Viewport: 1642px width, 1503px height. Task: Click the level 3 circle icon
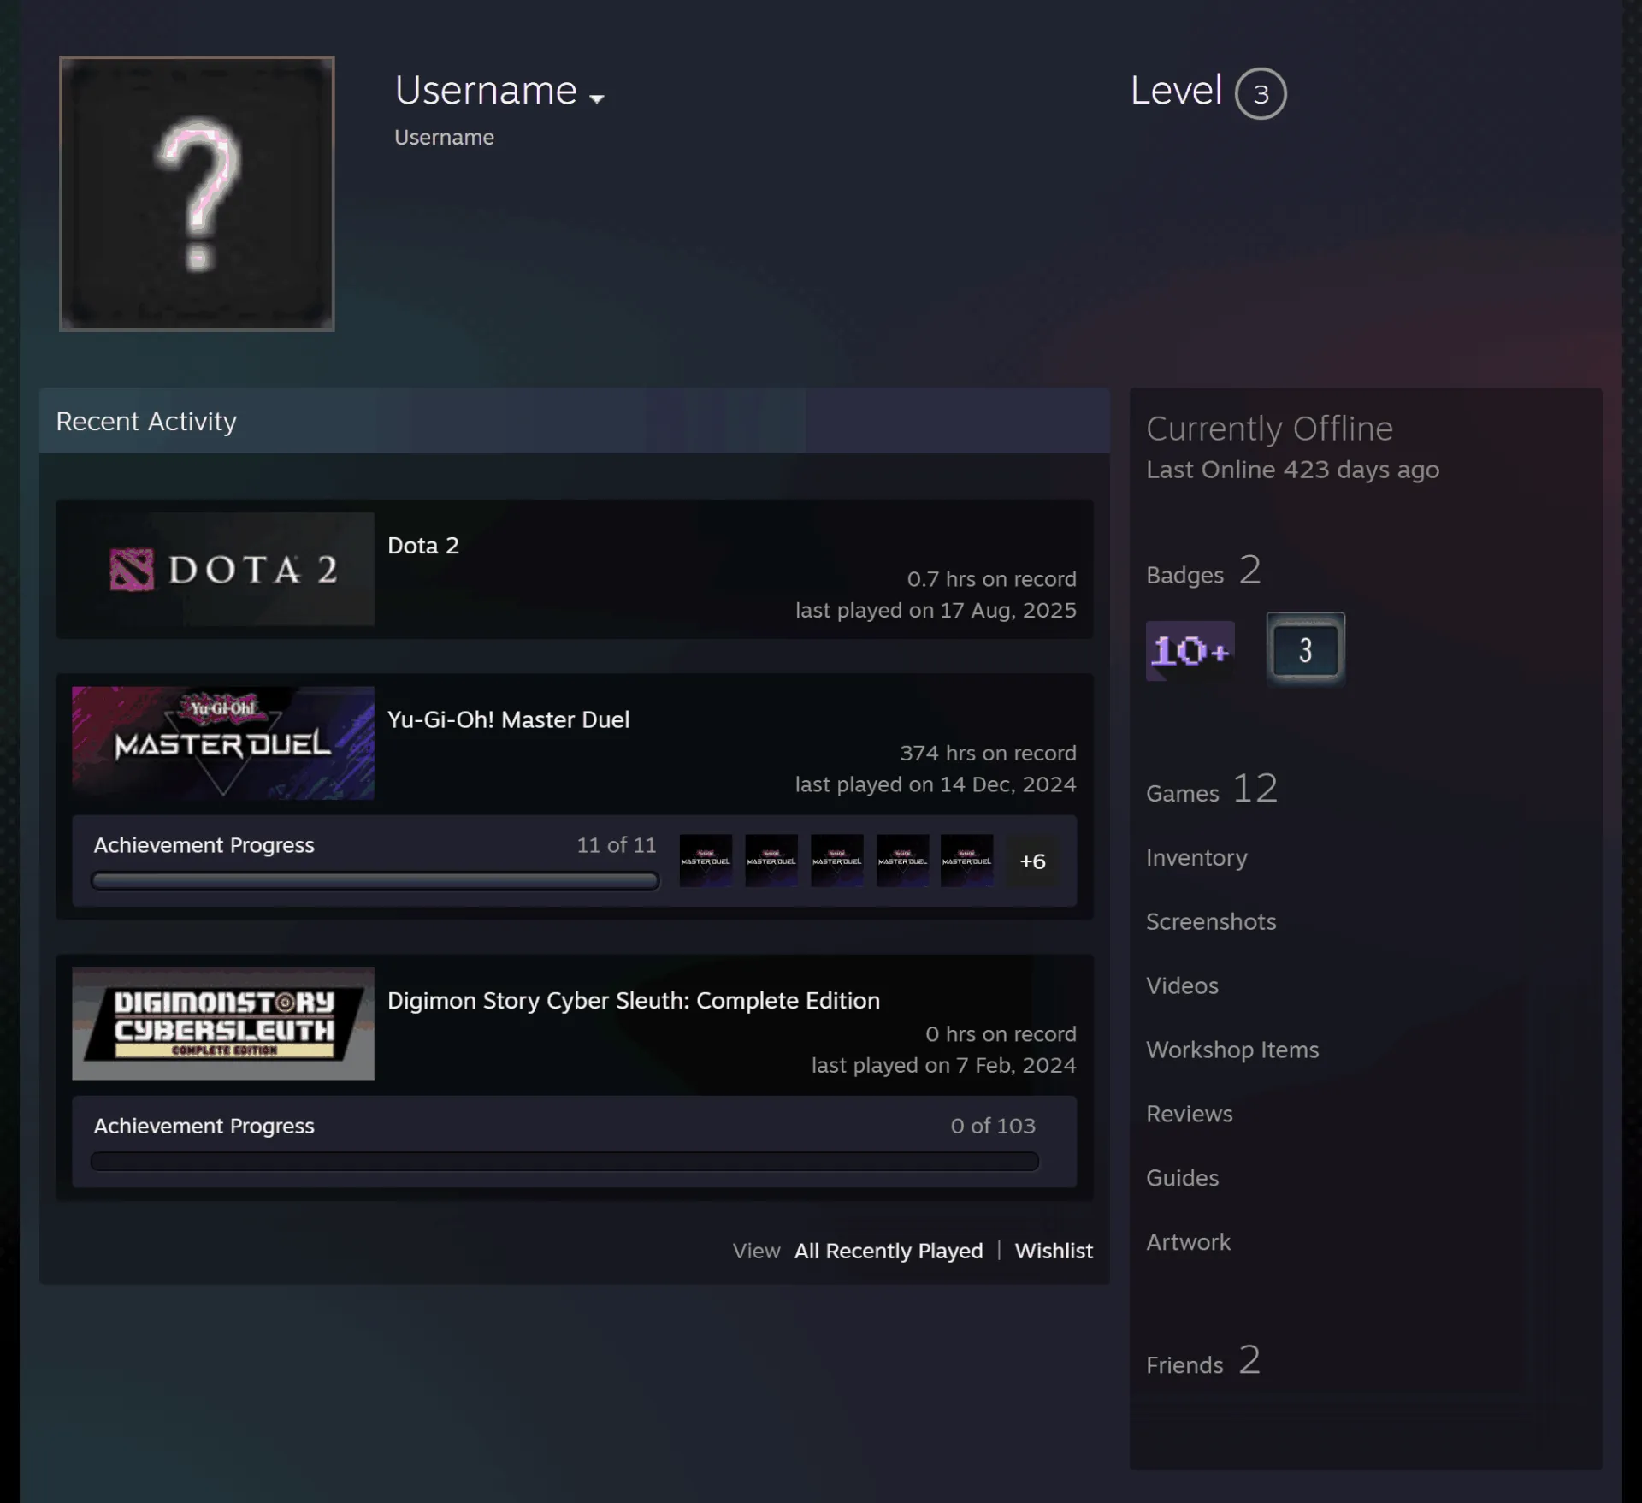point(1261,93)
